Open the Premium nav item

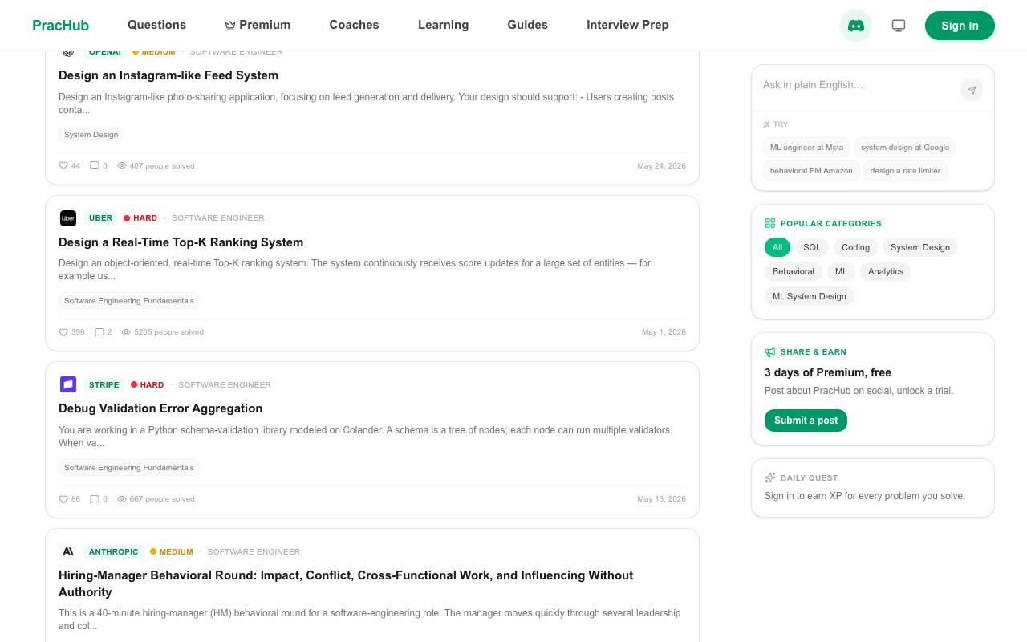pos(258,25)
